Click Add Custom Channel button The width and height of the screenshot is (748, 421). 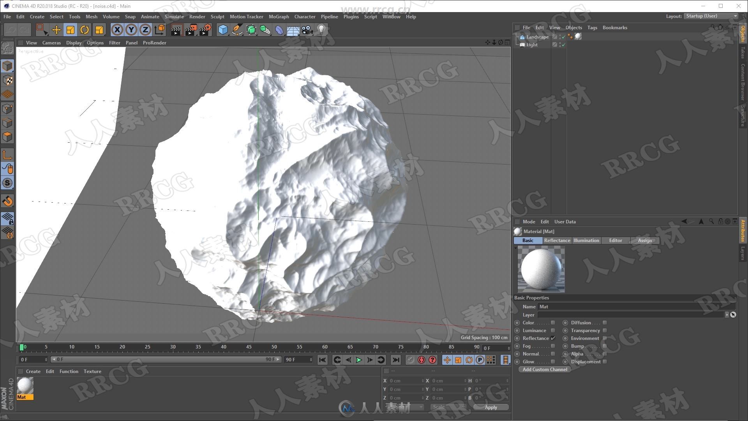point(545,370)
